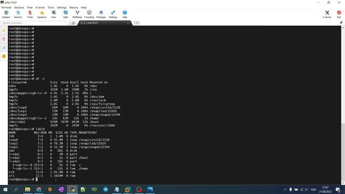Open the View toolbar icon

coord(53,15)
